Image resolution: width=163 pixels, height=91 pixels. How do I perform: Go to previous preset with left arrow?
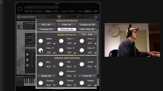click(x=26, y=11)
